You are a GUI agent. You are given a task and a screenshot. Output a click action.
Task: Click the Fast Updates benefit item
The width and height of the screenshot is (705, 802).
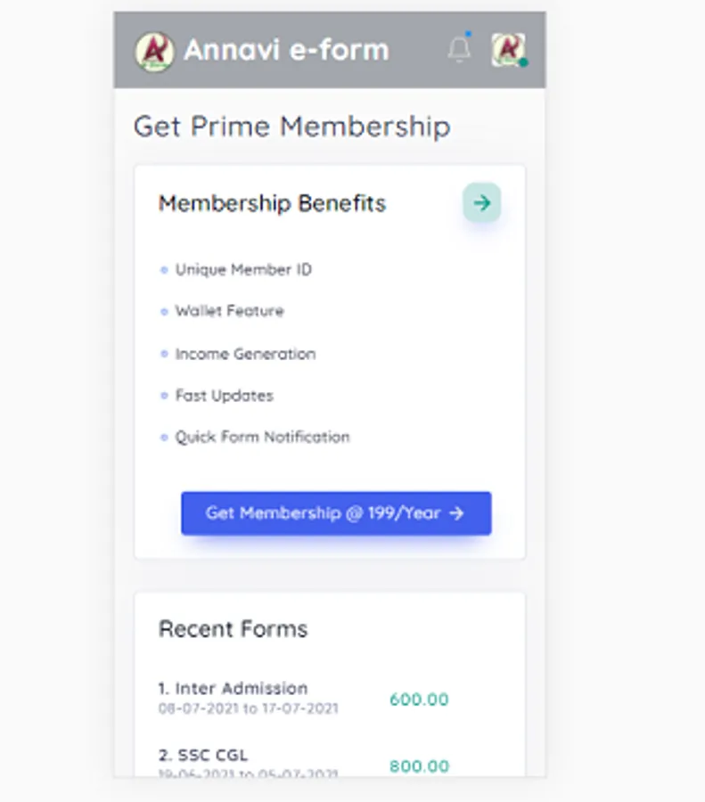pyautogui.click(x=224, y=396)
